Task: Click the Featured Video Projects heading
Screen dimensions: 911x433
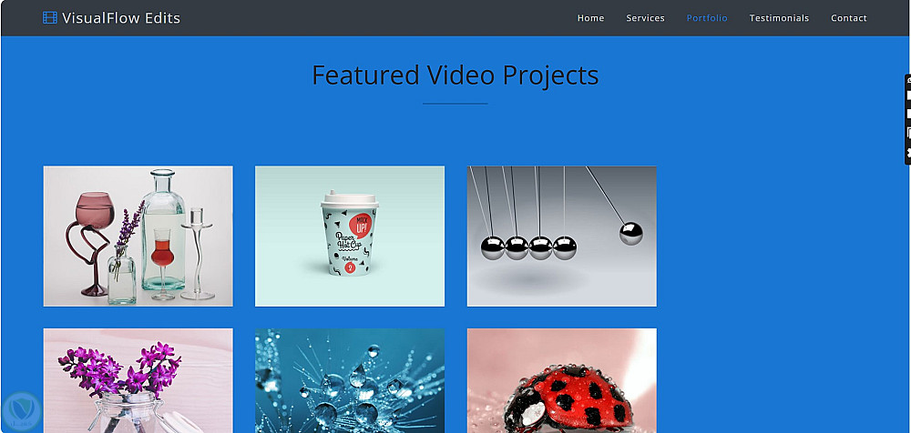Action: pos(455,75)
